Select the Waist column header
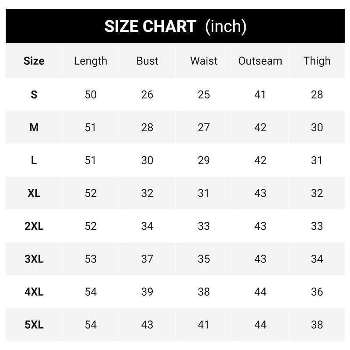This screenshot has height=350, width=350. point(204,61)
